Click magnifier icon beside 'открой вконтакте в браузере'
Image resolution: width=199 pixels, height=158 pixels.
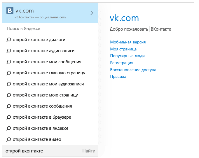click(x=9, y=117)
